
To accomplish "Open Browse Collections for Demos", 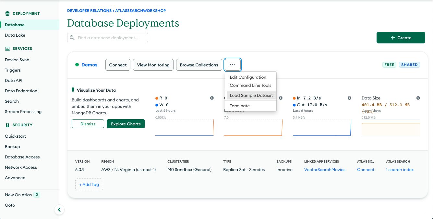I will pos(199,65).
